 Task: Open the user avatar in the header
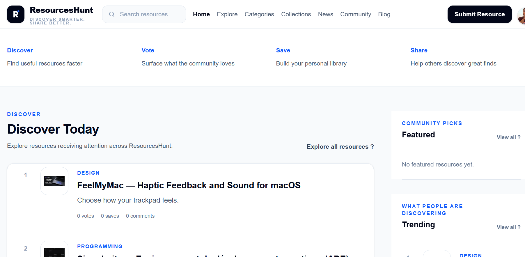(521, 16)
